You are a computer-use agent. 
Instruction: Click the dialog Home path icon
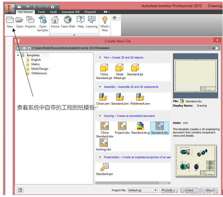click(x=29, y=48)
